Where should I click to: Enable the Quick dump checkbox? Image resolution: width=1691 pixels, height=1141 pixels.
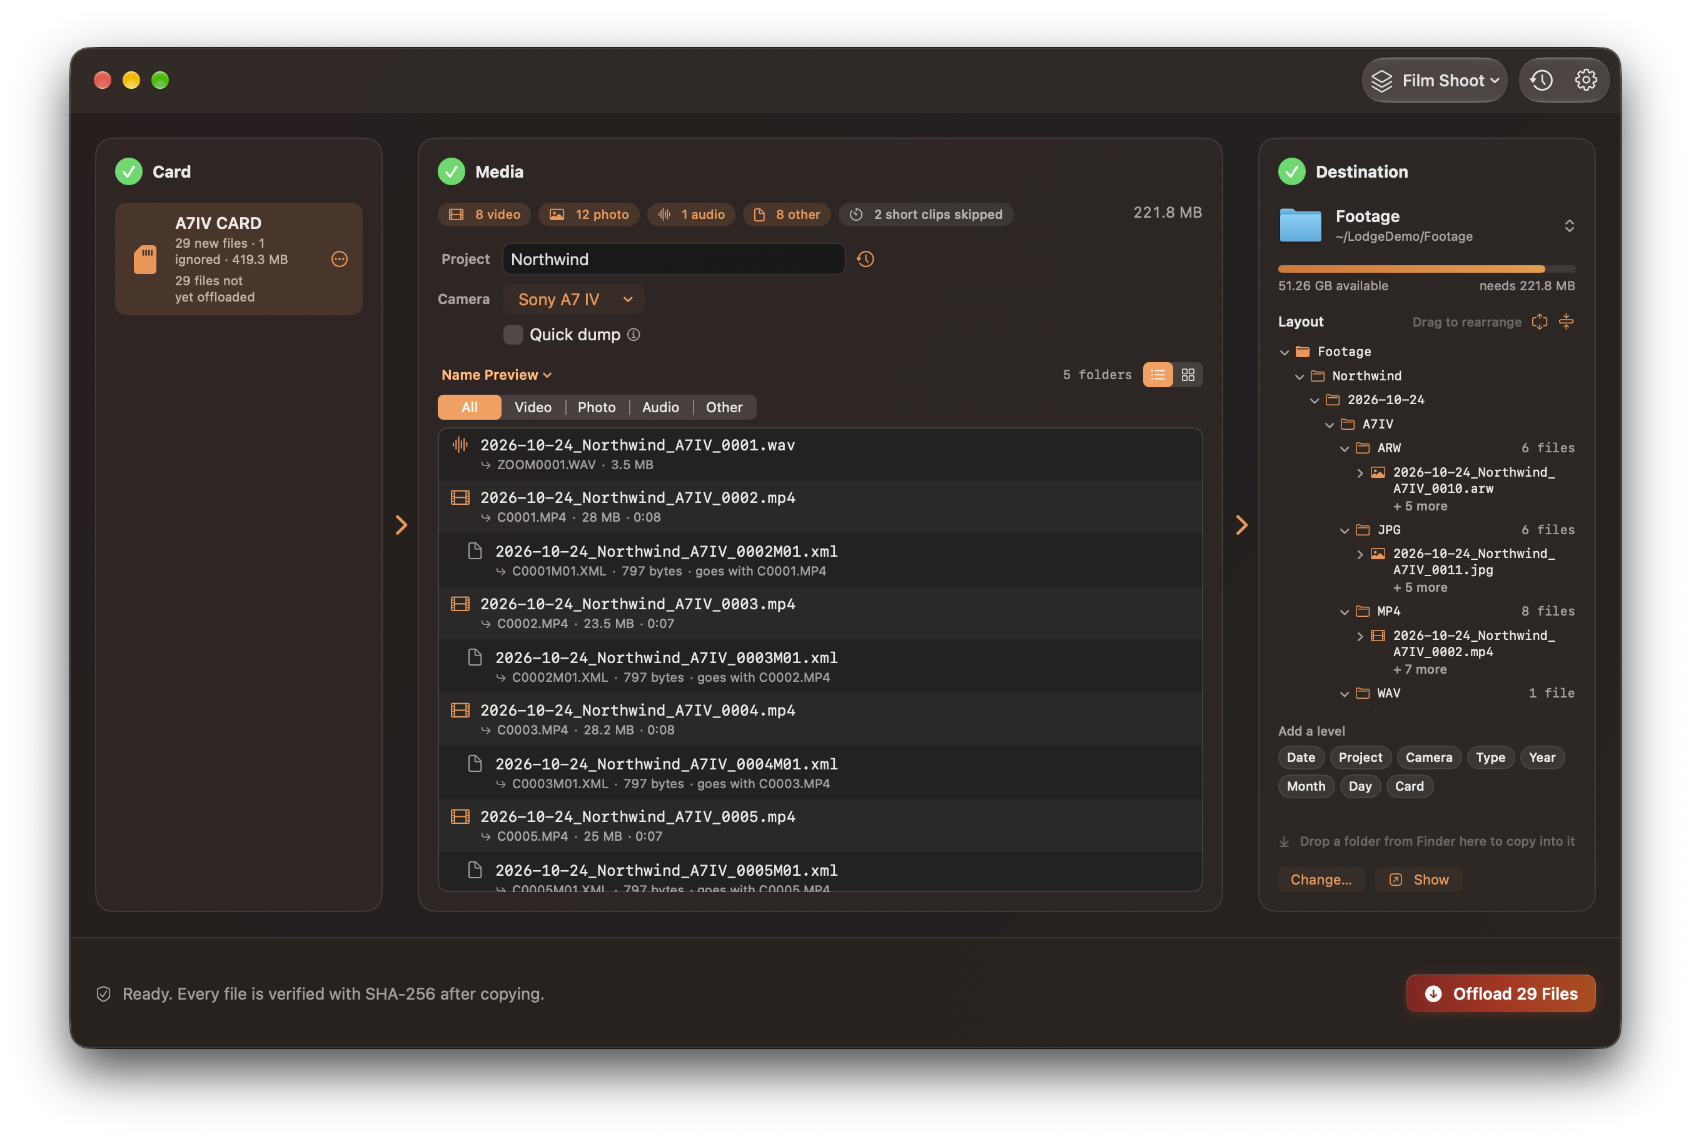[513, 335]
